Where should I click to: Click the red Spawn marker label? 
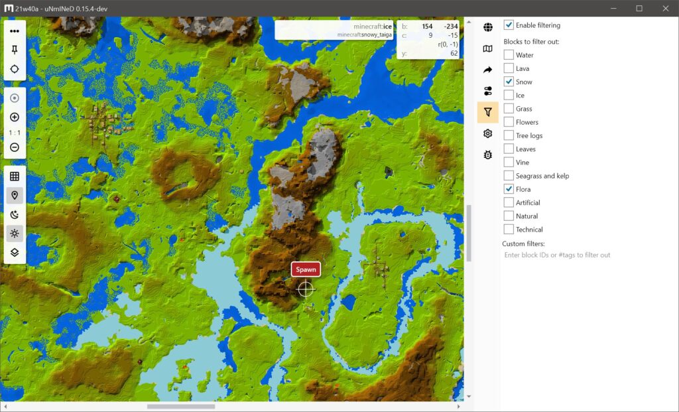click(x=306, y=269)
